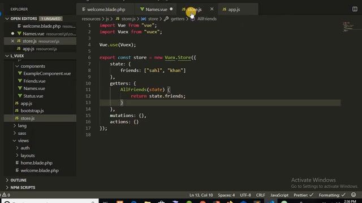This screenshot has height=203, width=362.
Task: Click store.js in the breadcrumb
Action: [128, 19]
